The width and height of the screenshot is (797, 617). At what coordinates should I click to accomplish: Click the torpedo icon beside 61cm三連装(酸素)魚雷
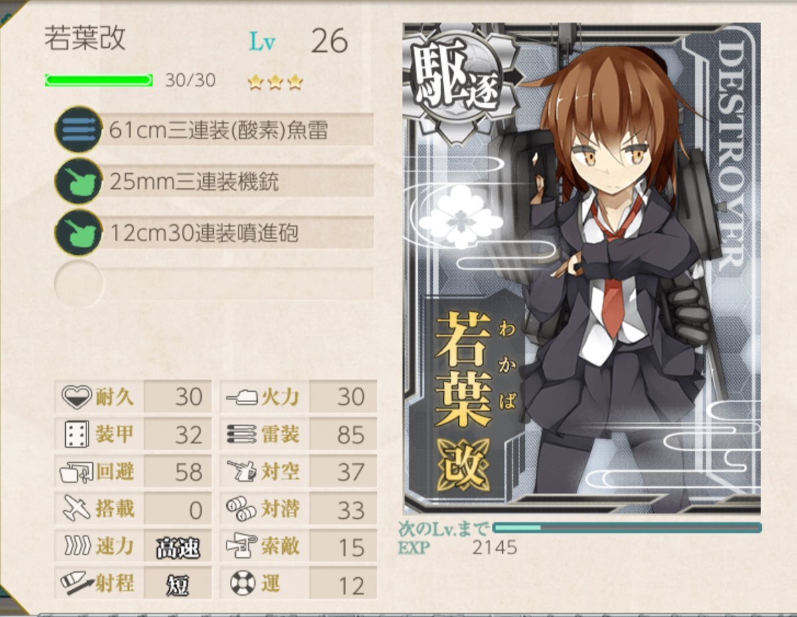click(78, 130)
